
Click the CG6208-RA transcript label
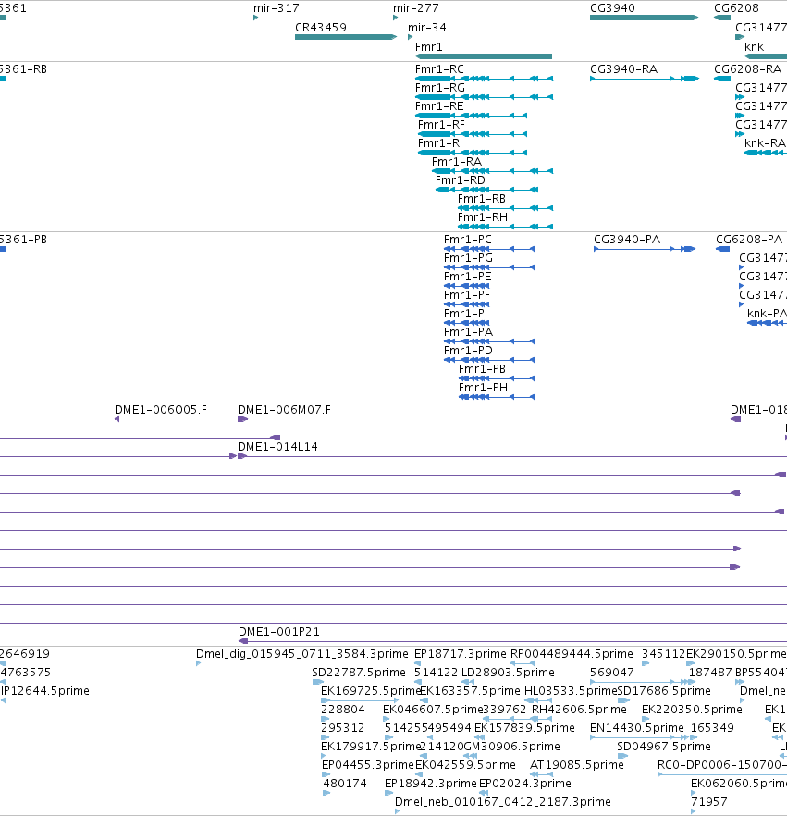[x=747, y=69]
